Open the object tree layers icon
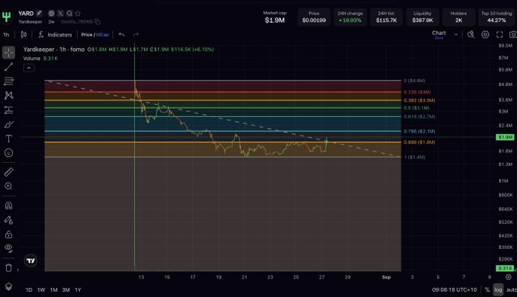The height and width of the screenshot is (297, 517). (x=8, y=286)
